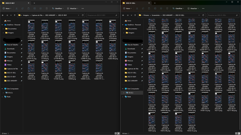Open Início in the 2022-01-SELL window sidebar
The height and width of the screenshot is (135, 241).
(130, 21)
